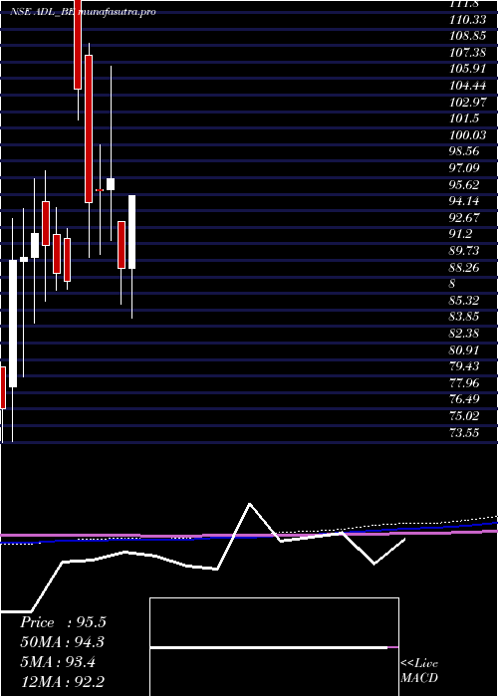Select the 50MA : 94.3 readout

[63, 642]
